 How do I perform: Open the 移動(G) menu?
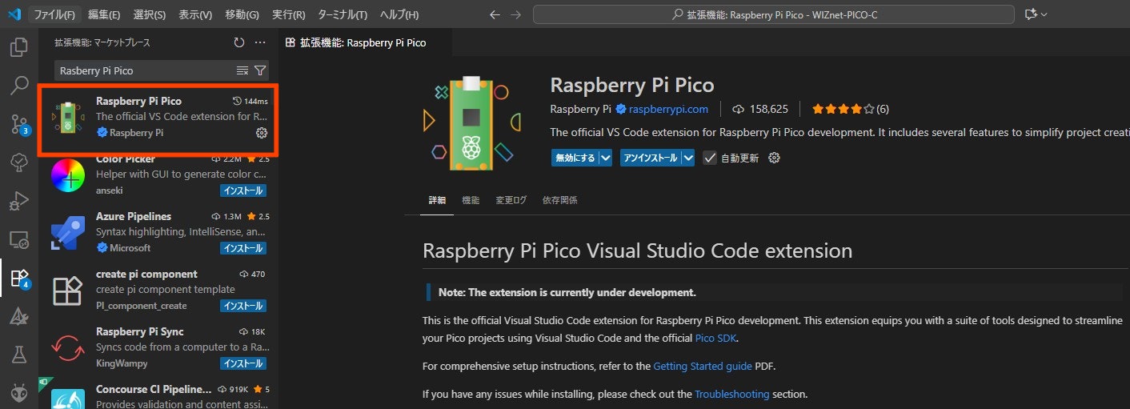(x=242, y=14)
